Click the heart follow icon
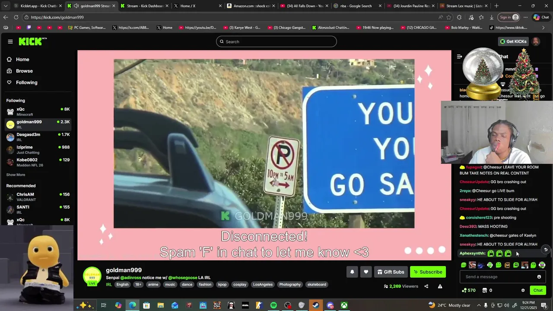 point(366,272)
